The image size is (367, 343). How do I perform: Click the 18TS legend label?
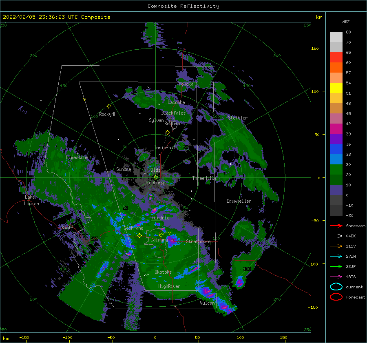tap(351, 277)
